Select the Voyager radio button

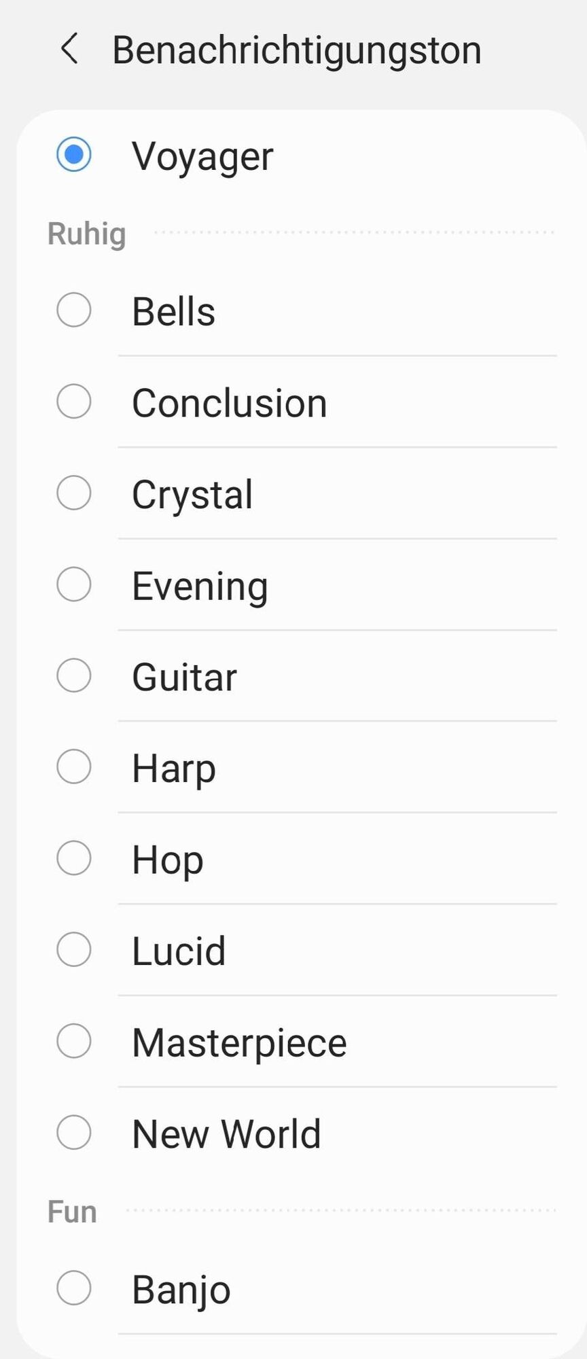[x=74, y=154]
